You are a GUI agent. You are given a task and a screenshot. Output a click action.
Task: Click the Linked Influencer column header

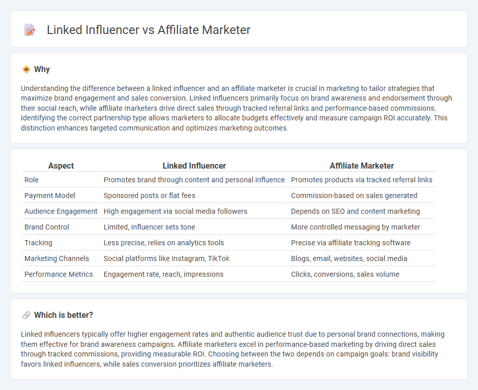click(194, 166)
